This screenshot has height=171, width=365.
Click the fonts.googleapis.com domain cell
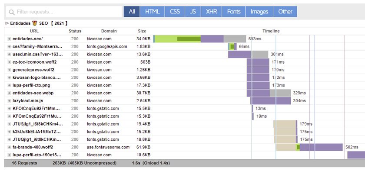point(107,47)
